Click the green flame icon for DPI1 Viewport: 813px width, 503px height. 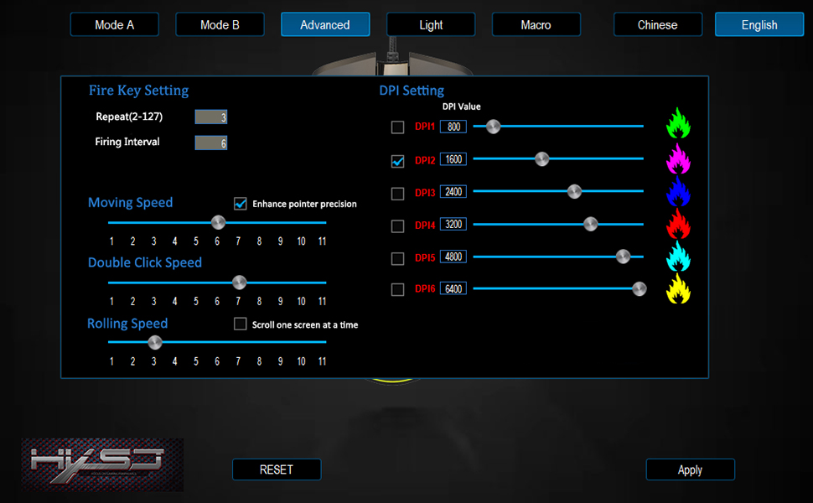678,123
